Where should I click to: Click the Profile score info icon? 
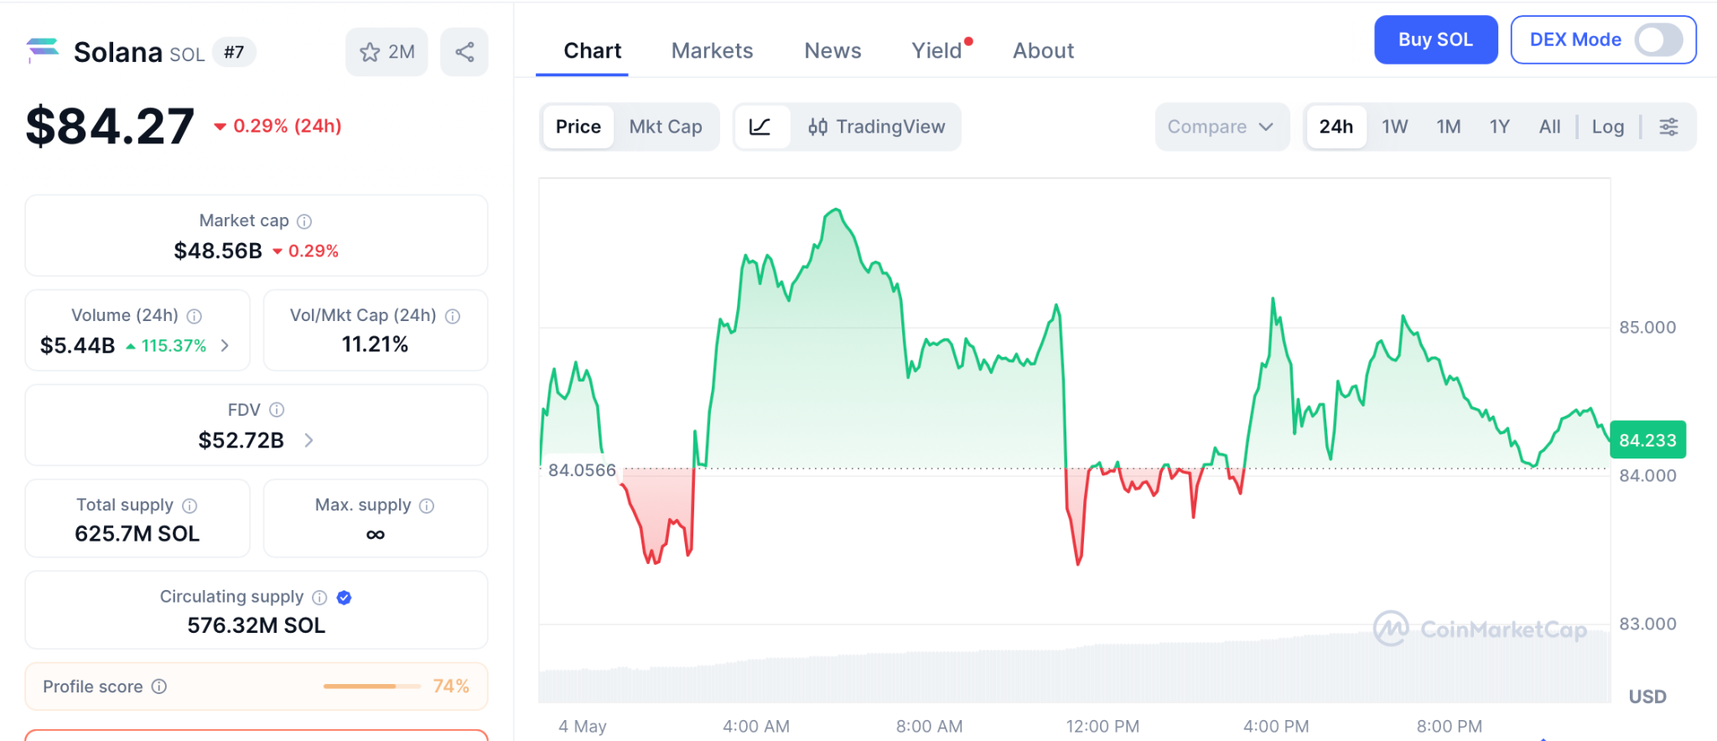coord(159,687)
